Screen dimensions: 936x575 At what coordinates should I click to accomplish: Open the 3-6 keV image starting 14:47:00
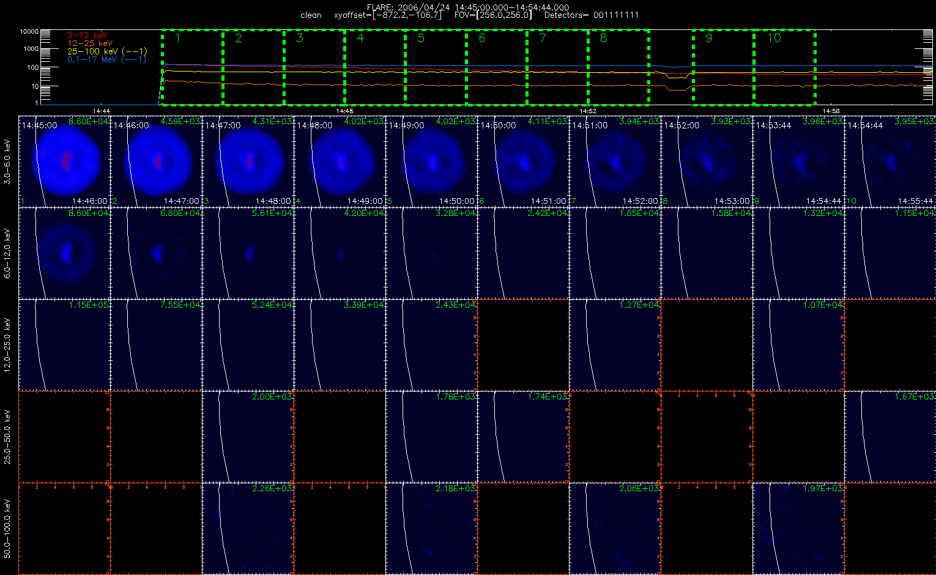248,161
